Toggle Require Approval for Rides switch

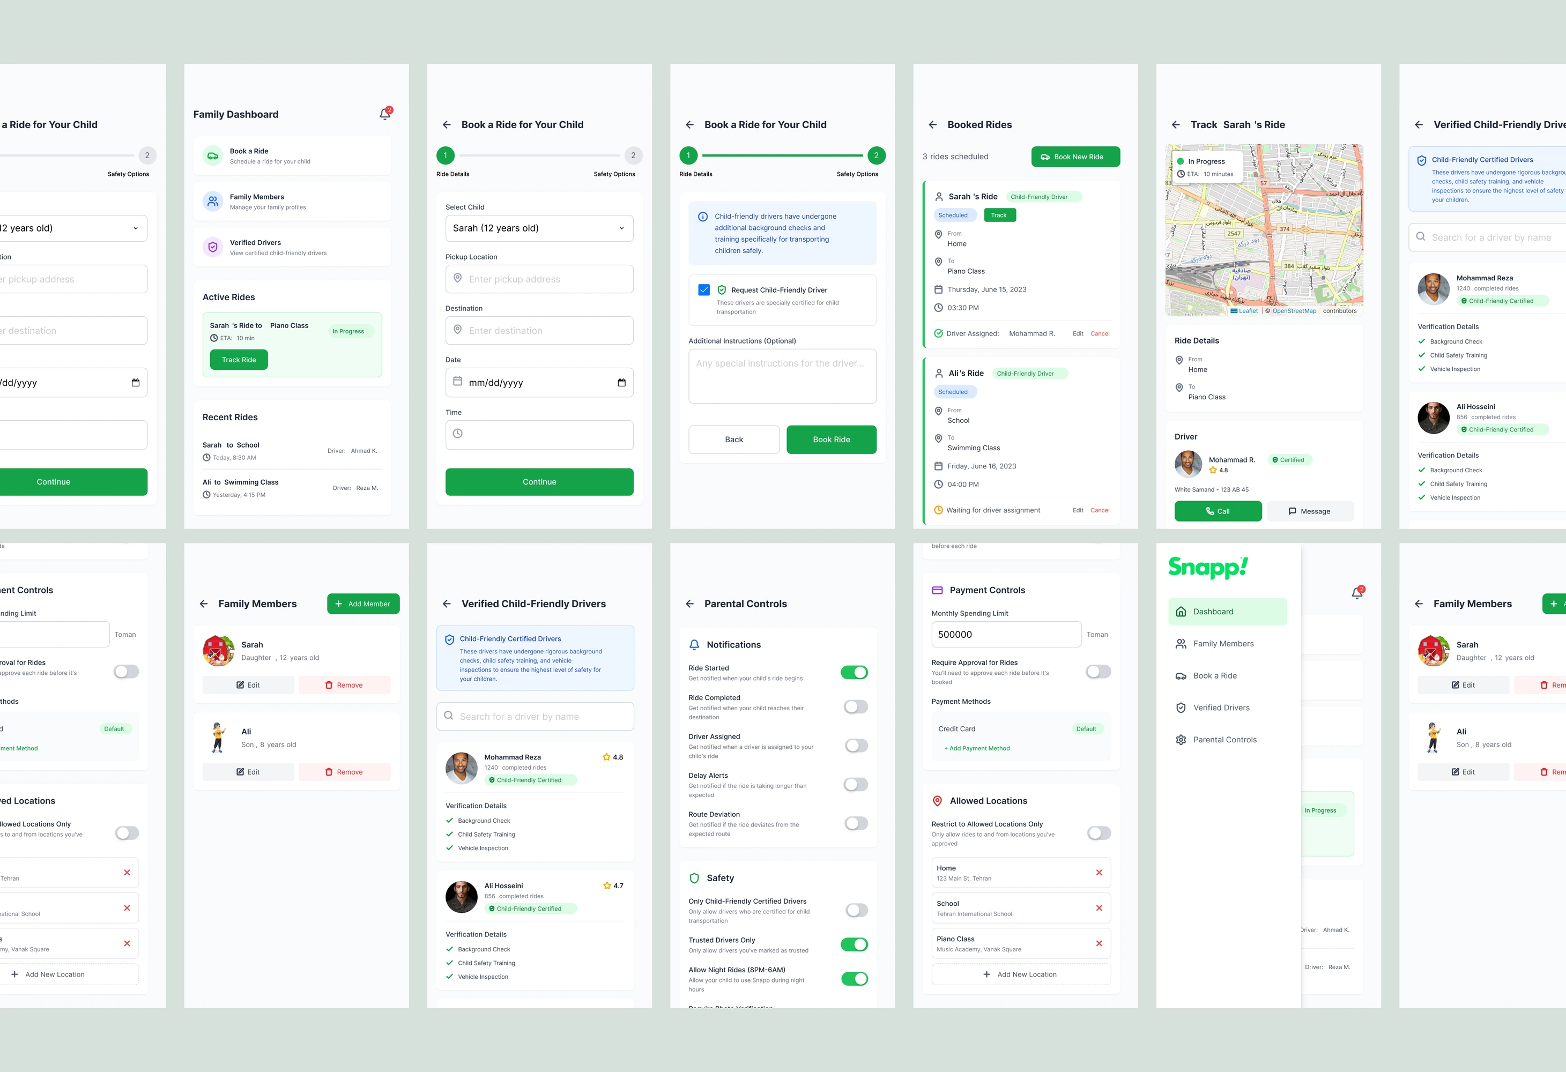(1099, 671)
